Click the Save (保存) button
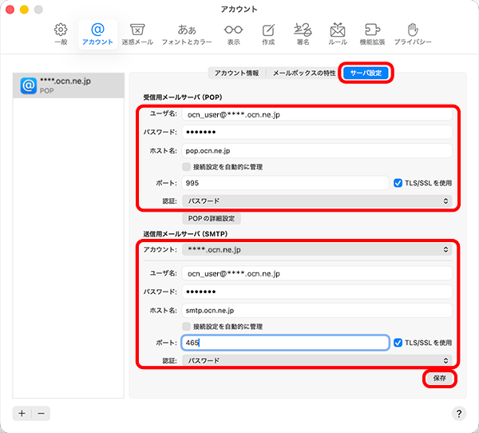Screen dimensions: 479x433 pyautogui.click(x=439, y=379)
